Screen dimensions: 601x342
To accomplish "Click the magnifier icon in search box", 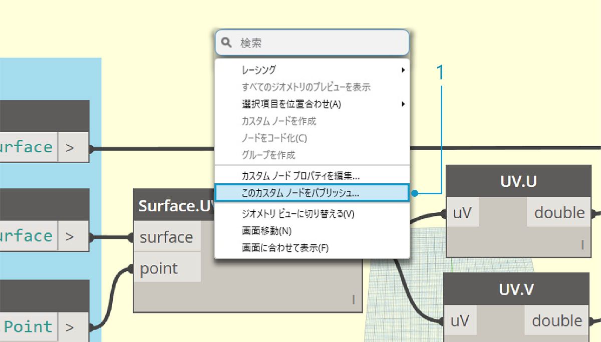I will 227,43.
